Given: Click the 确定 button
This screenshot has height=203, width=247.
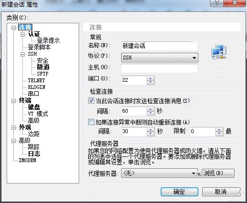Looking at the screenshot, I should tap(179, 192).
